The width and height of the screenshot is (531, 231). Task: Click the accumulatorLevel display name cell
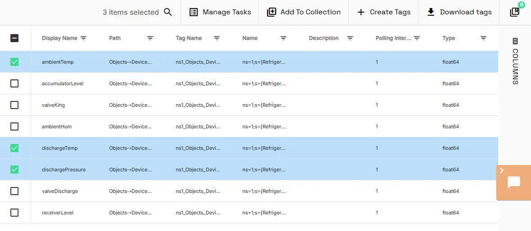(63, 83)
